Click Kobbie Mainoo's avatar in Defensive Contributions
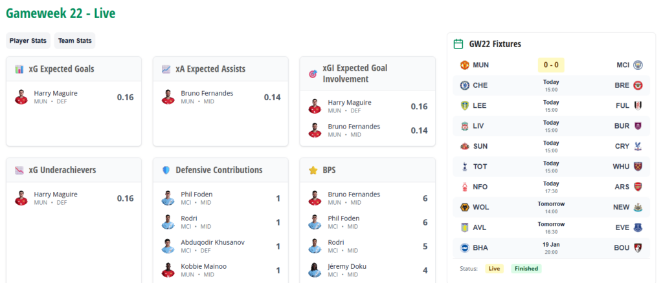The height and width of the screenshot is (283, 663). click(x=168, y=270)
